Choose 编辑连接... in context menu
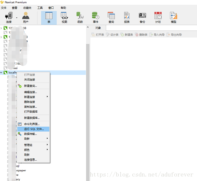The image size is (197, 181). [33, 92]
